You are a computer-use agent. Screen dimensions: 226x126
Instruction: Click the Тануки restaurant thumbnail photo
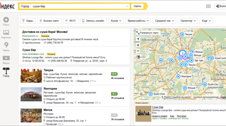point(29,76)
